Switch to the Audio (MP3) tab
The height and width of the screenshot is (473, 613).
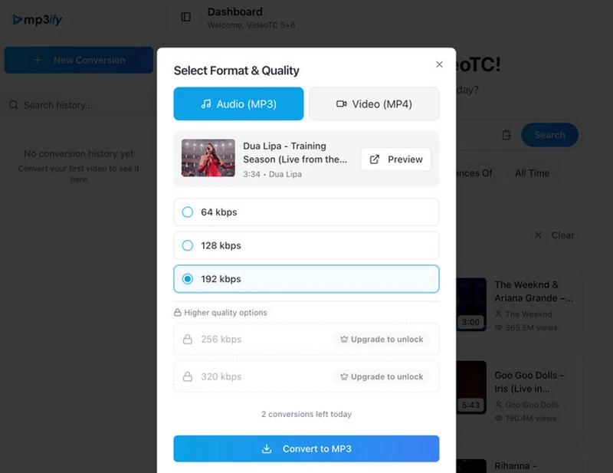click(238, 103)
